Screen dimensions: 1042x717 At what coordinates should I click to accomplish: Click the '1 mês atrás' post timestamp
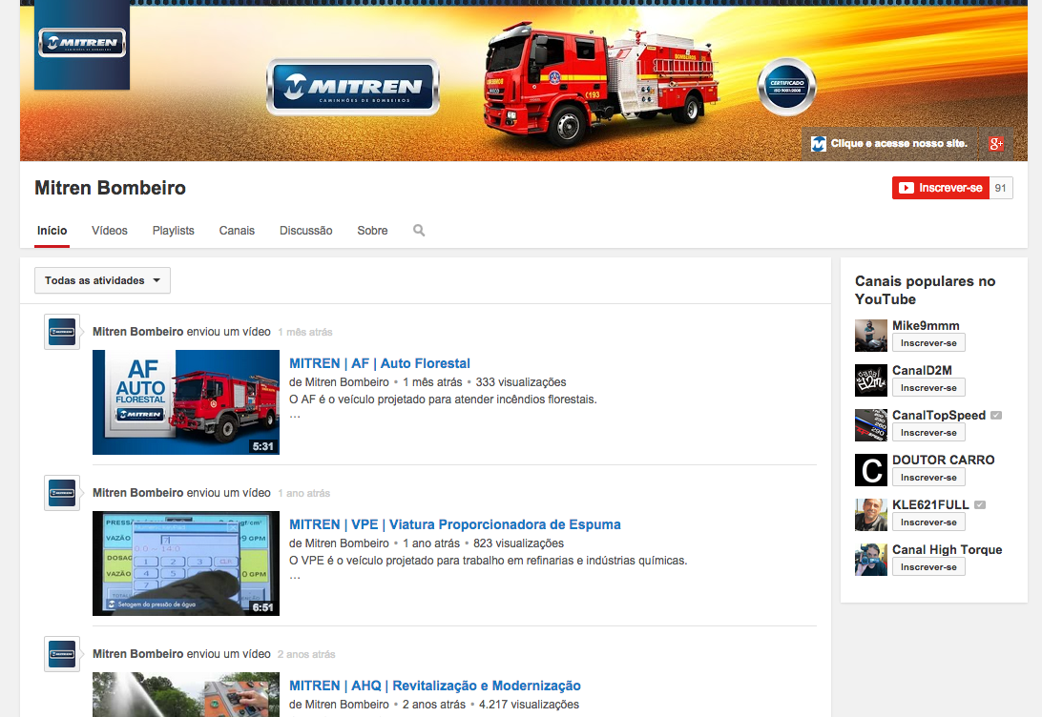tap(305, 332)
